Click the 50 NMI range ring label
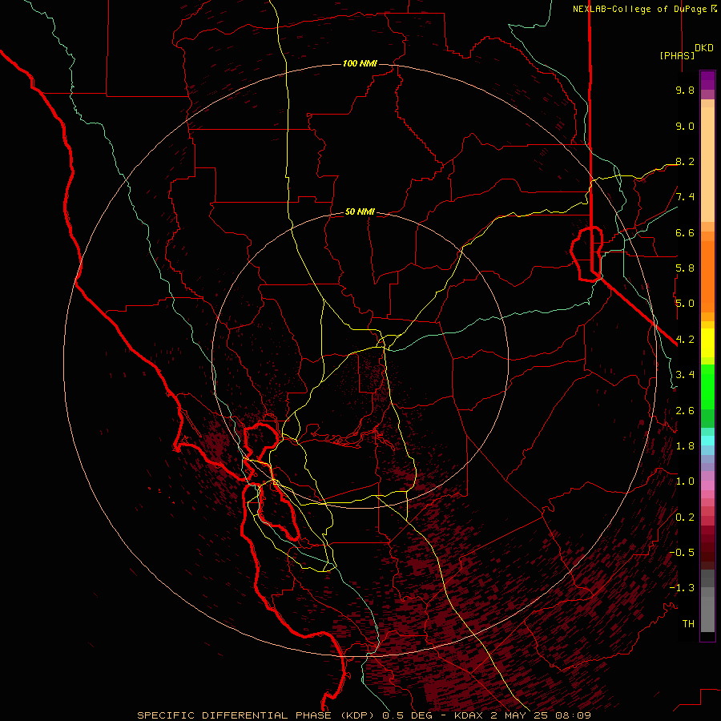The image size is (721, 721). [360, 211]
